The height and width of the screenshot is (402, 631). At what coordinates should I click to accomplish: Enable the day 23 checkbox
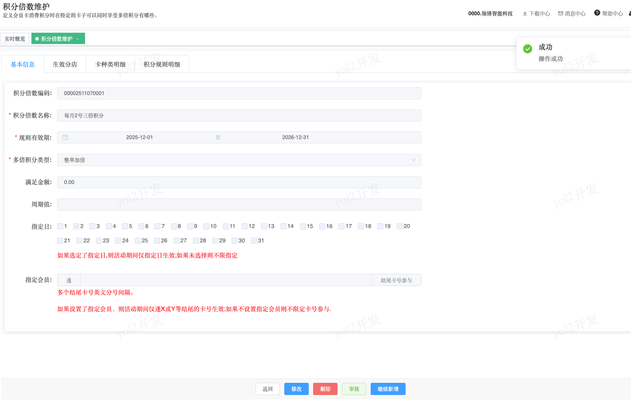[x=99, y=241]
